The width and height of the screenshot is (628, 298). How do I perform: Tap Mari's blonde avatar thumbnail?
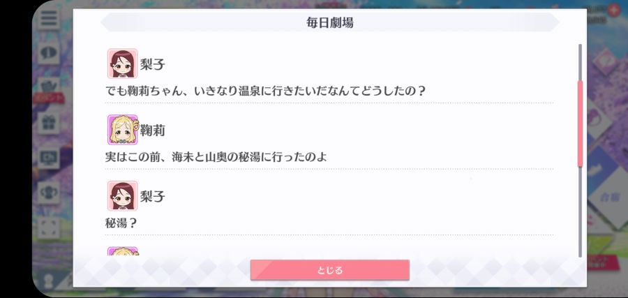(122, 130)
